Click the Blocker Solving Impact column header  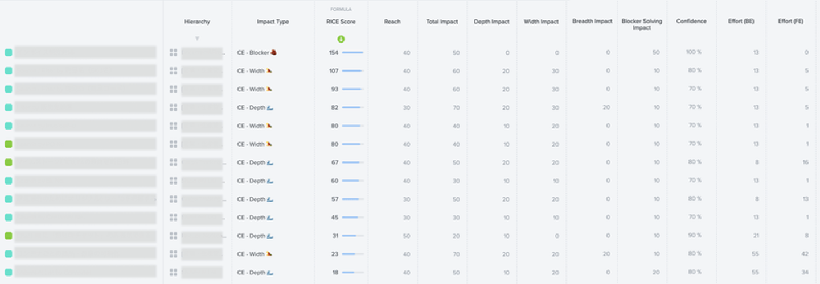(x=642, y=24)
